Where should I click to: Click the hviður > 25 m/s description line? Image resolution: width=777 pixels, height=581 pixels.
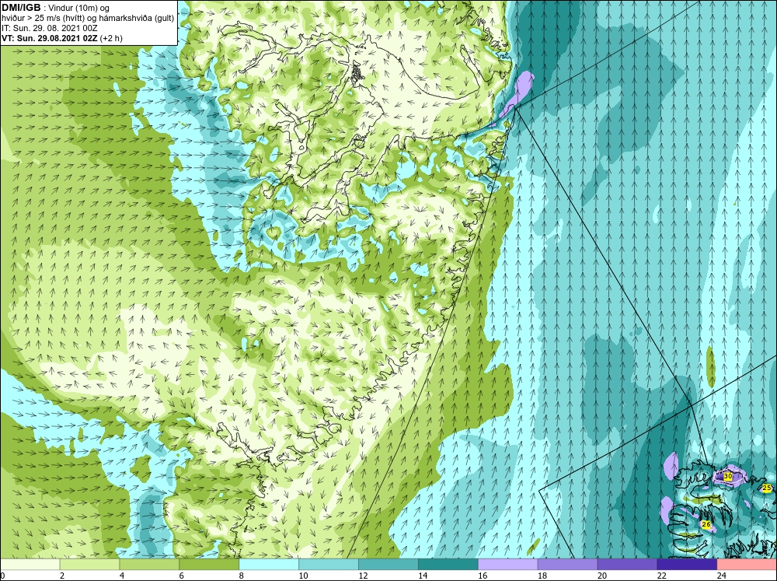tap(88, 19)
